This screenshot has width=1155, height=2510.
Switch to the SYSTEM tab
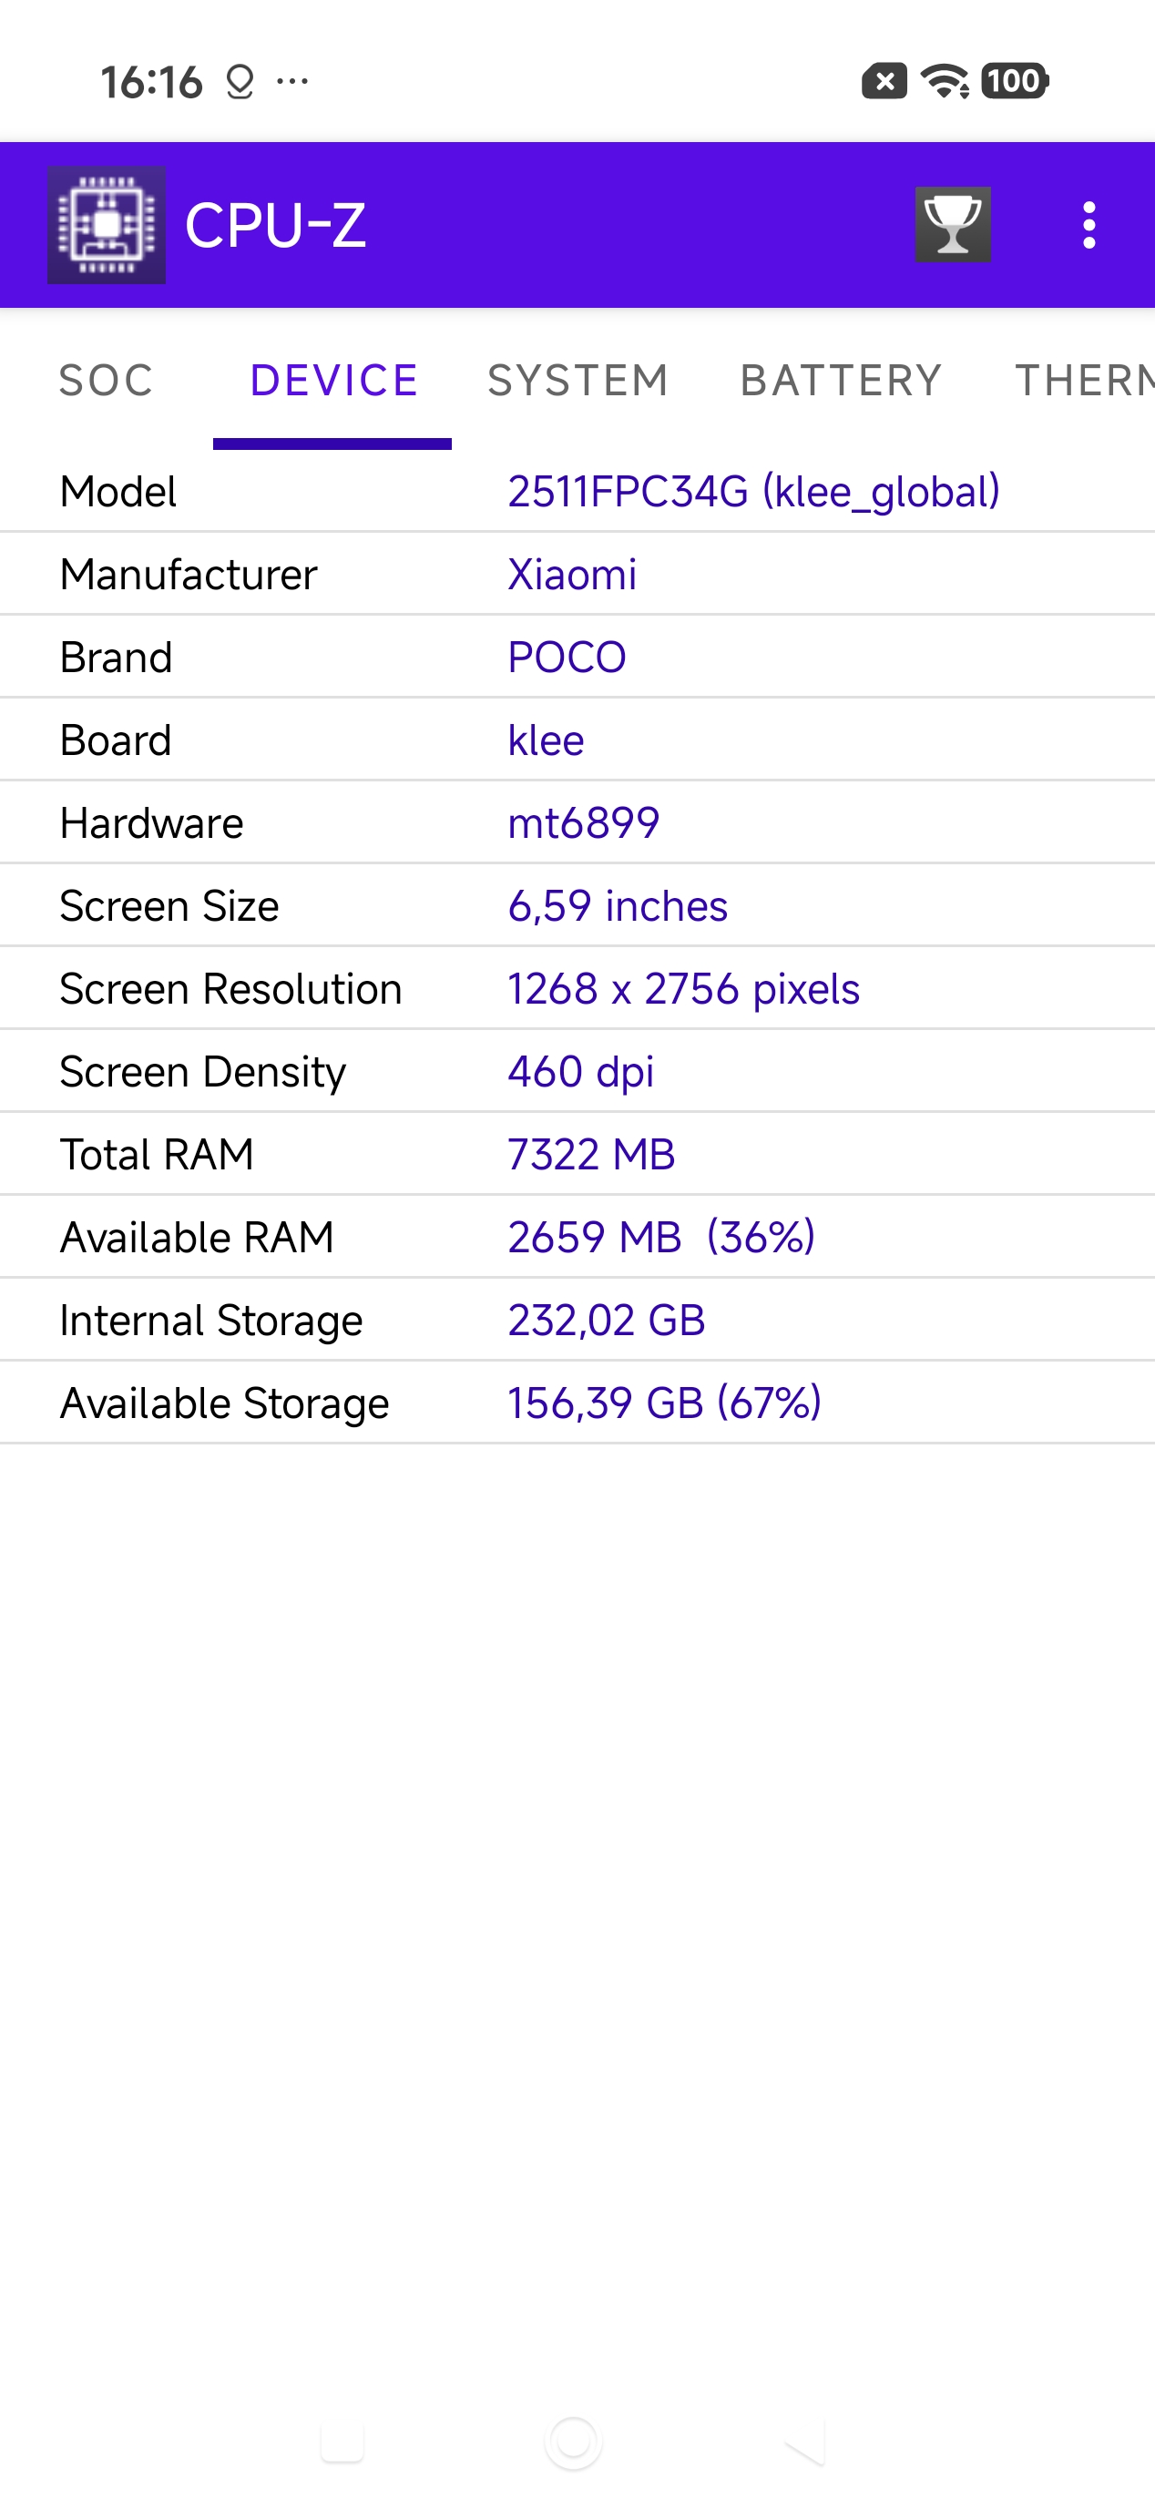click(x=578, y=380)
